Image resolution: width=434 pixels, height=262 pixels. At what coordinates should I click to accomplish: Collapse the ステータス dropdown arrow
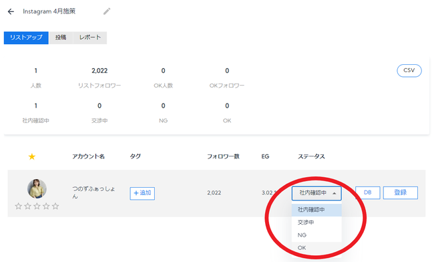334,193
